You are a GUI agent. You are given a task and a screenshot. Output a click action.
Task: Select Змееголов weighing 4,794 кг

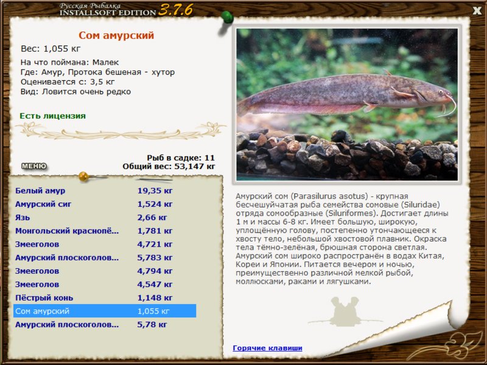(x=105, y=271)
